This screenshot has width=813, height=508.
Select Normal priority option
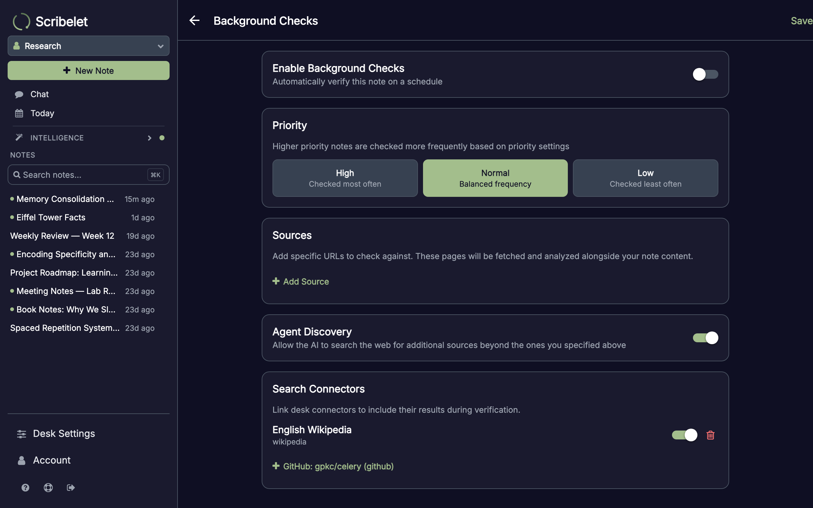coord(495,178)
